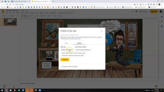Choose the Select cursor tool

(22, 16)
